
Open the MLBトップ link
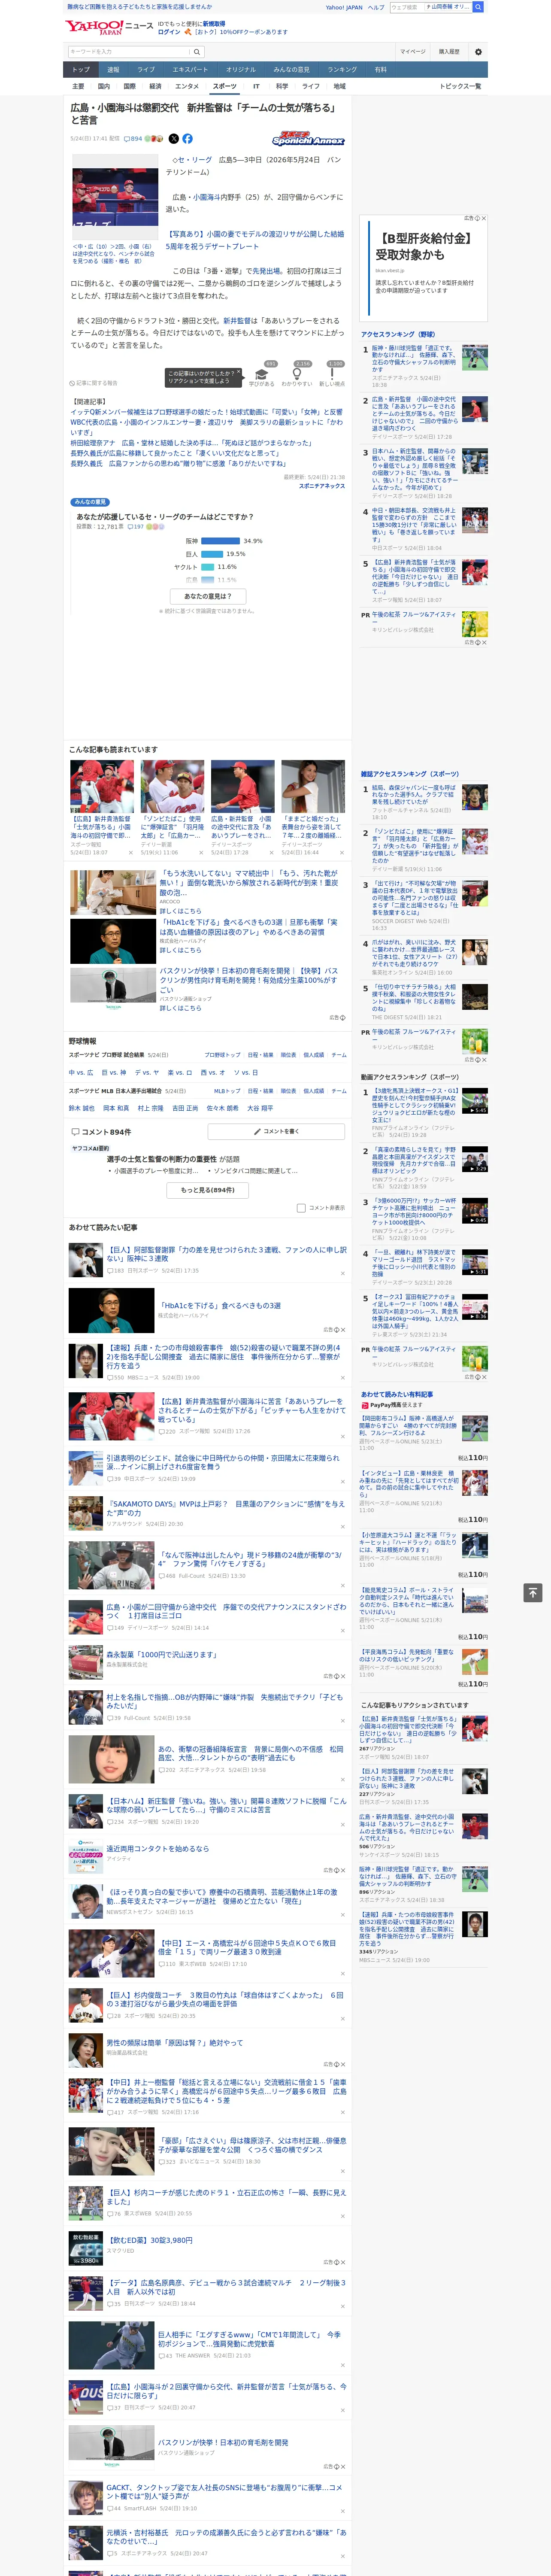[227, 1091]
